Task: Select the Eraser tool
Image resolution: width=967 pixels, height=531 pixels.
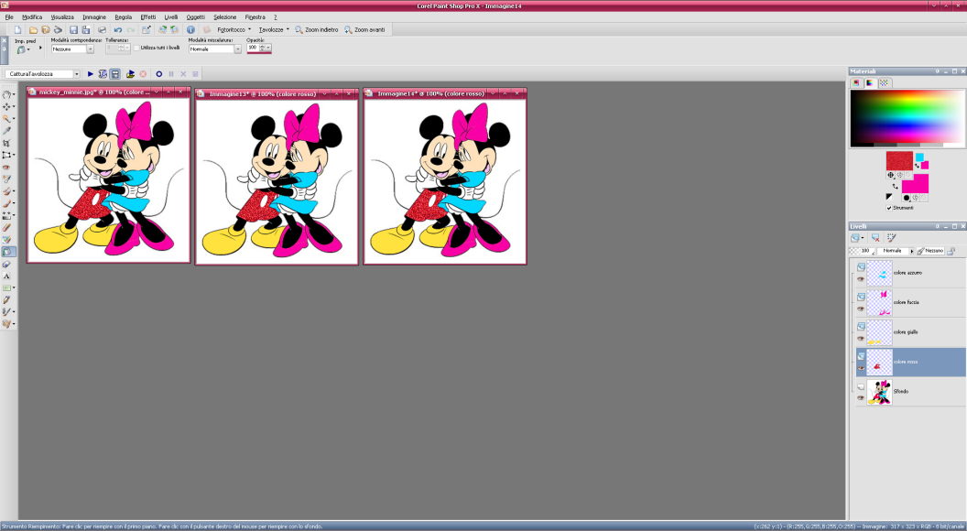Action: point(6,227)
